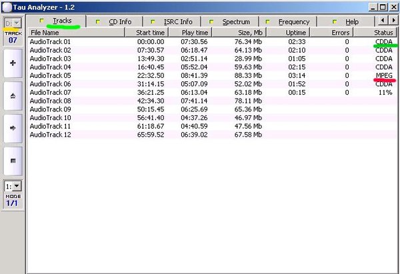Switch to the Spectrum tab
This screenshot has height=274, width=400.
[x=231, y=22]
